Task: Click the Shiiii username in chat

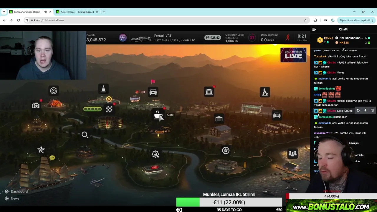Action: pyautogui.click(x=317, y=95)
